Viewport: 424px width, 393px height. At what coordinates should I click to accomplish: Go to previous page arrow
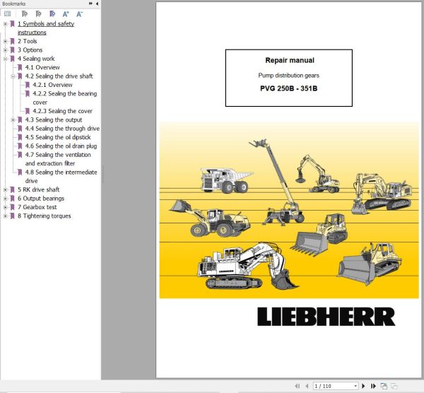[x=307, y=386]
